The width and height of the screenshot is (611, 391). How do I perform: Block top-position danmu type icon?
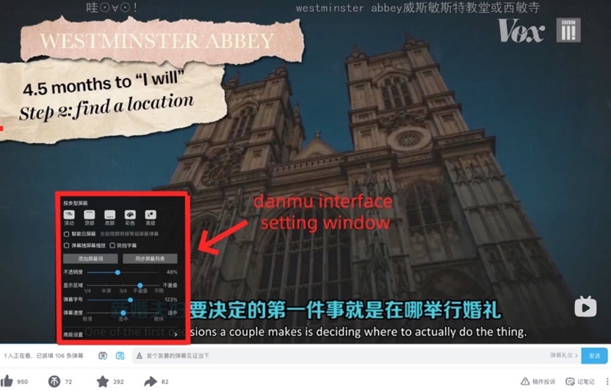[x=90, y=215]
